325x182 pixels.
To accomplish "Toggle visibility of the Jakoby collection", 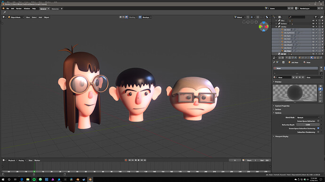I will pyautogui.click(x=313, y=27).
